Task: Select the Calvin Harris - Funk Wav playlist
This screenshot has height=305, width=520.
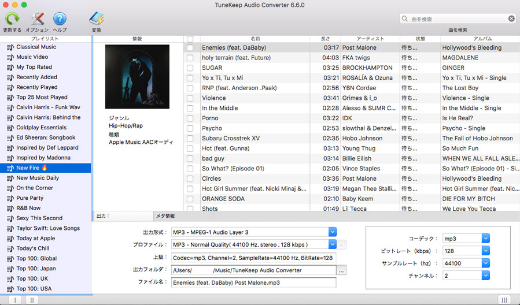Action: [x=46, y=107]
